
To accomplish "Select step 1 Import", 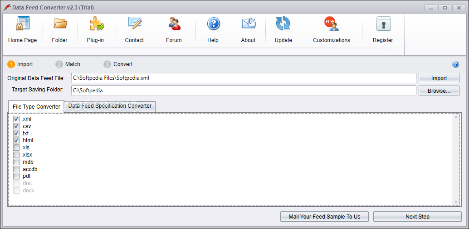I will 20,64.
